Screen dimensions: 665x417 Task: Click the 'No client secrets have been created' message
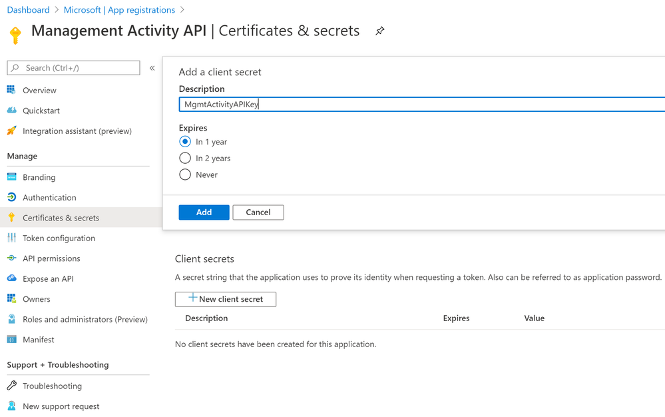tap(276, 344)
